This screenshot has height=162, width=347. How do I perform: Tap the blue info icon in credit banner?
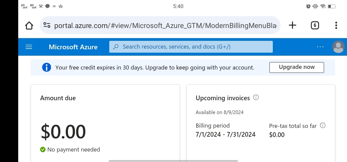(47, 67)
